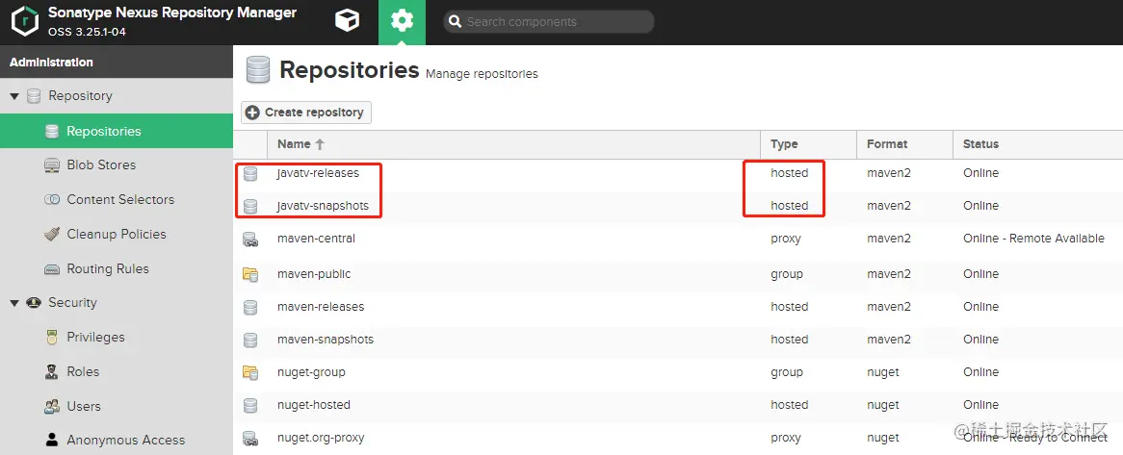Open Cleanup Policies in the sidebar
This screenshot has width=1123, height=455.
116,234
